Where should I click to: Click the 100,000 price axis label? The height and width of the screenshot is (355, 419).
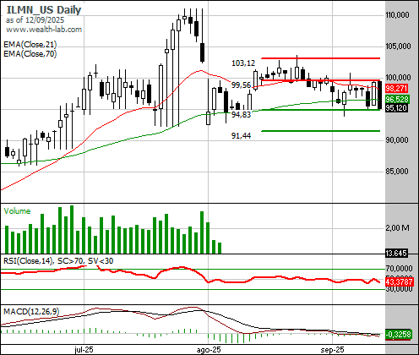(x=398, y=78)
